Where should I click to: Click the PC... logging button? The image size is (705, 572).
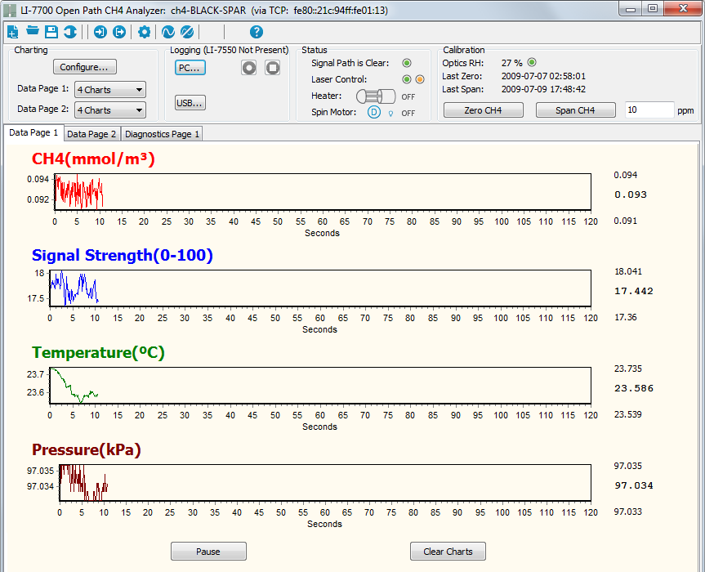point(190,68)
